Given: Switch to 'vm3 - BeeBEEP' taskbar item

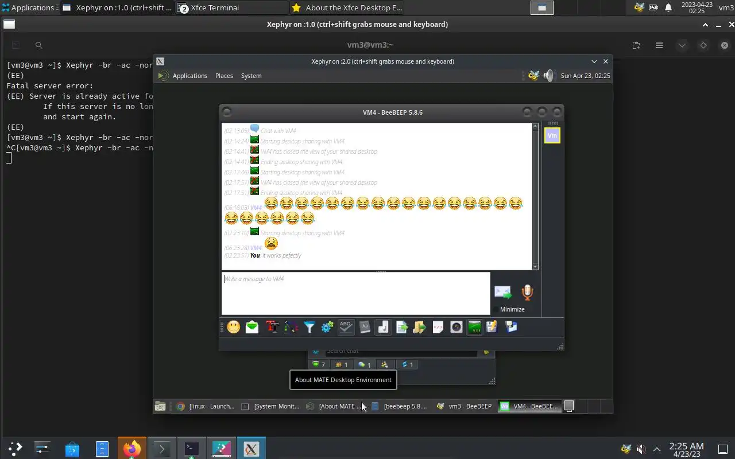Looking at the screenshot, I should (x=465, y=406).
